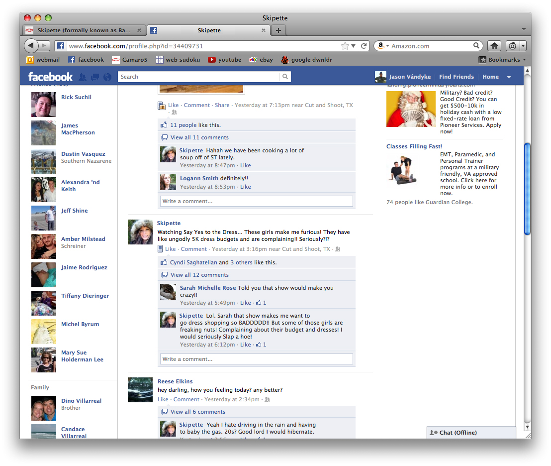551x466 pixels.
Task: Click the search magnifier button in Facebook
Action: tap(285, 77)
